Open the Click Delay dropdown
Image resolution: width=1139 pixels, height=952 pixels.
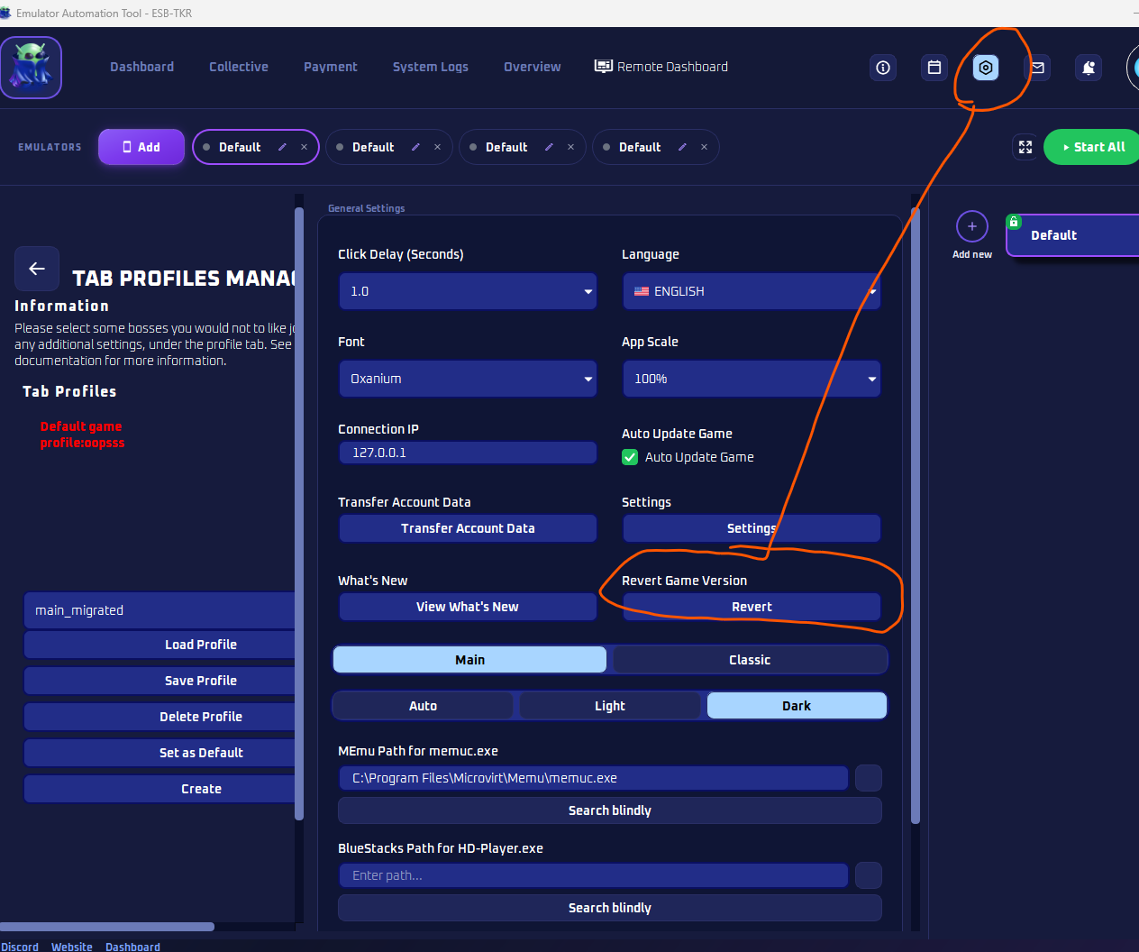click(468, 291)
